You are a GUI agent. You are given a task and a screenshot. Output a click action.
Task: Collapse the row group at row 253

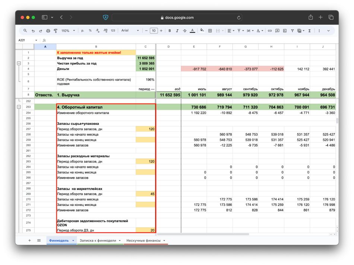pyautogui.click(x=19, y=107)
